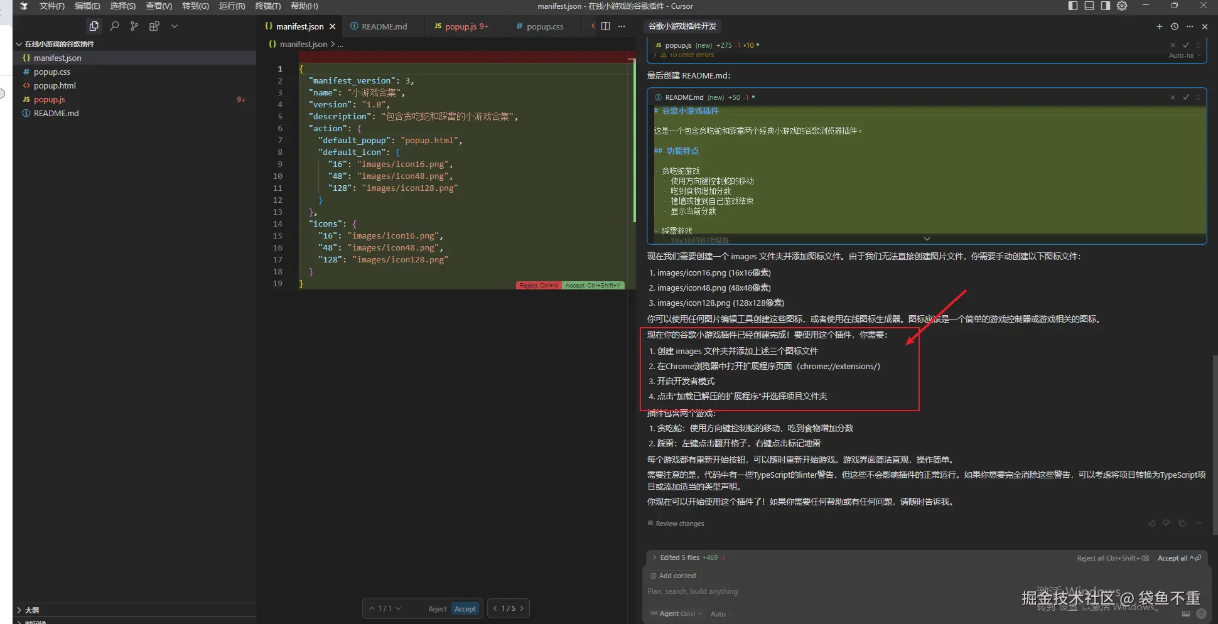Open Cursor settings gear icon
1218x624 pixels.
[x=1122, y=6]
